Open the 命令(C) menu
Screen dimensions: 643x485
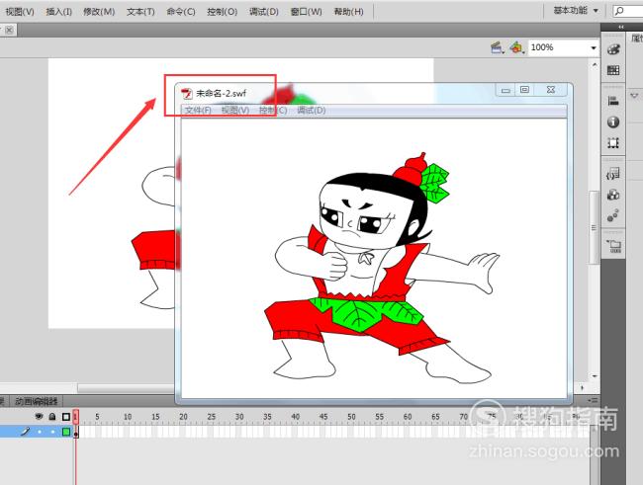(x=181, y=12)
